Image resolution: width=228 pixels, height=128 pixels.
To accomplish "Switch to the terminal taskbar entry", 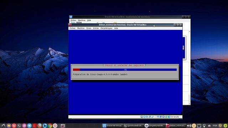I will [x=134, y=126].
